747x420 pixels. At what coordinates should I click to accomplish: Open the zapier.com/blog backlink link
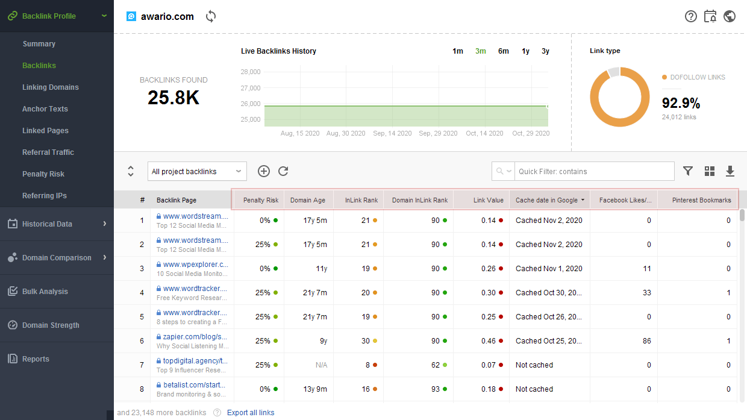[196, 336]
